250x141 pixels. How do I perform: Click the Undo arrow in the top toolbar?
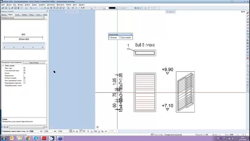(x=31, y=8)
